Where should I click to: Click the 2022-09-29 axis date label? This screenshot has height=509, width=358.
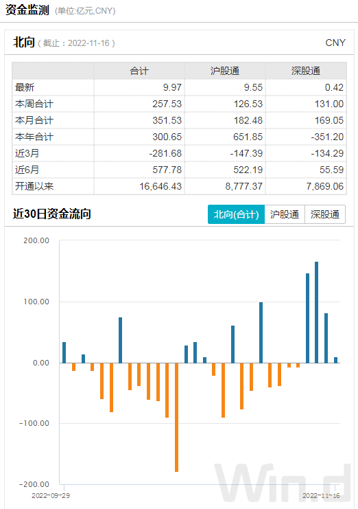(51, 496)
